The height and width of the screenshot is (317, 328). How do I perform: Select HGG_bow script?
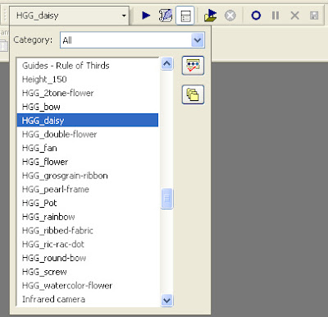click(x=88, y=107)
